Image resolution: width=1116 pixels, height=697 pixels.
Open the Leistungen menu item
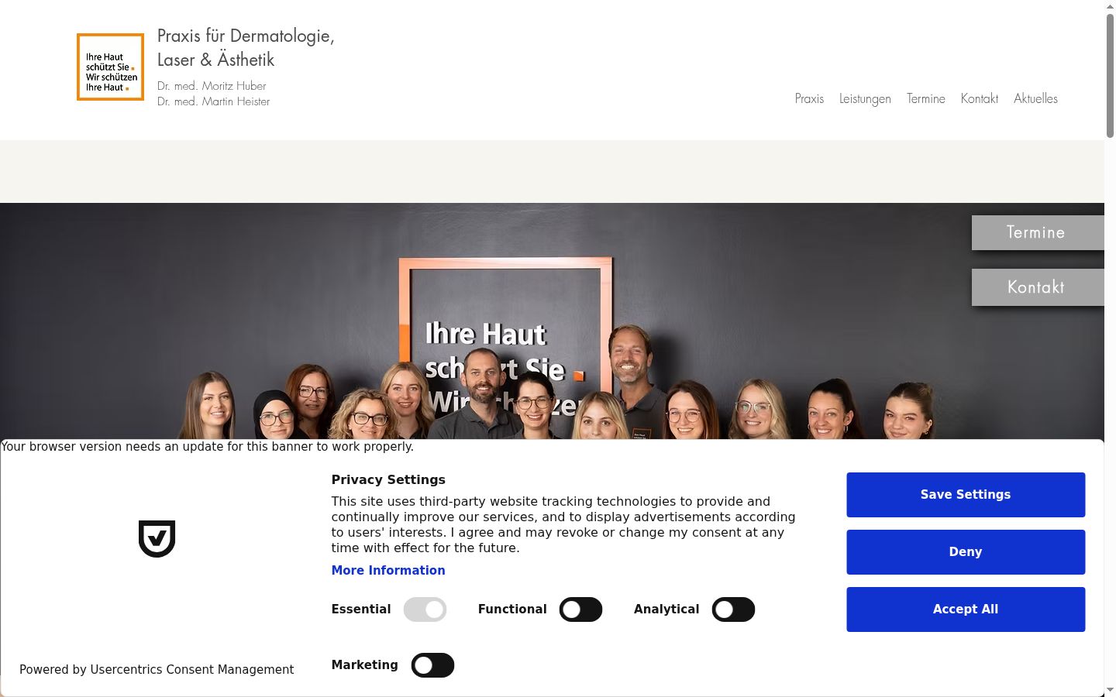tap(865, 98)
